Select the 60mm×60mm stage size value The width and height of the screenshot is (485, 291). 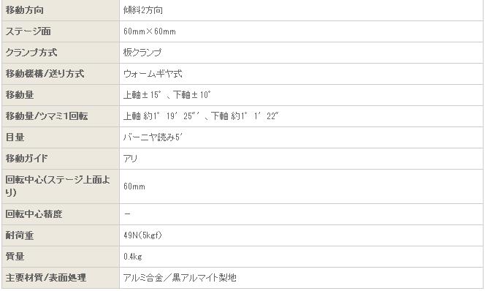point(150,31)
